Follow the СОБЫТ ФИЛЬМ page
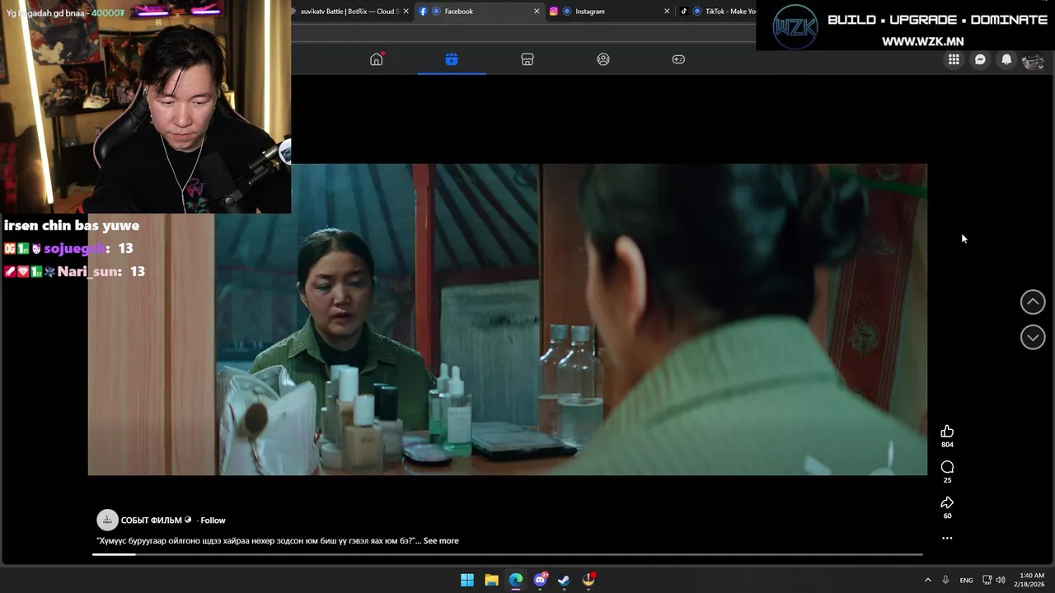The width and height of the screenshot is (1055, 593). point(213,521)
